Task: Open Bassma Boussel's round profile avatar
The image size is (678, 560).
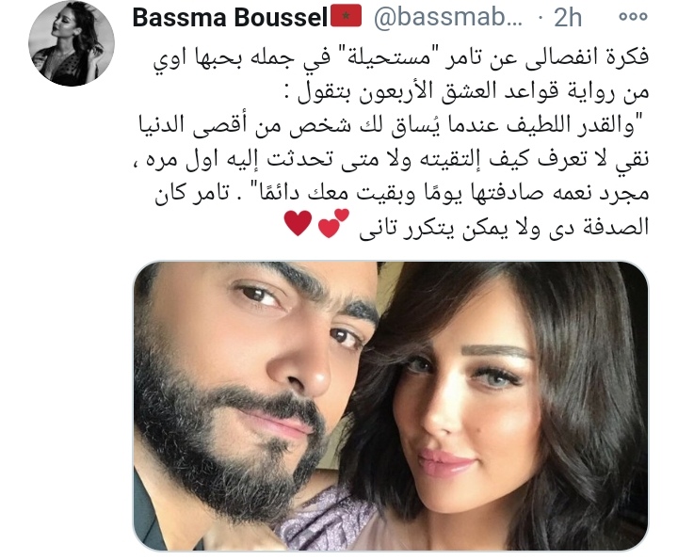Action: pos(72,43)
